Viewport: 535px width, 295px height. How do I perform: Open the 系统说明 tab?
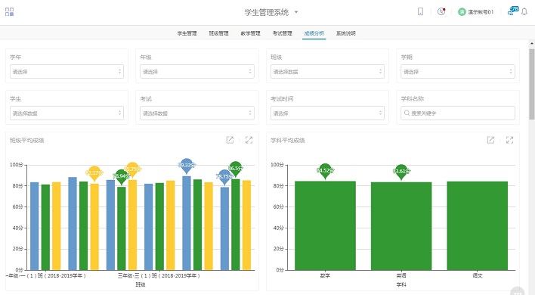(345, 33)
